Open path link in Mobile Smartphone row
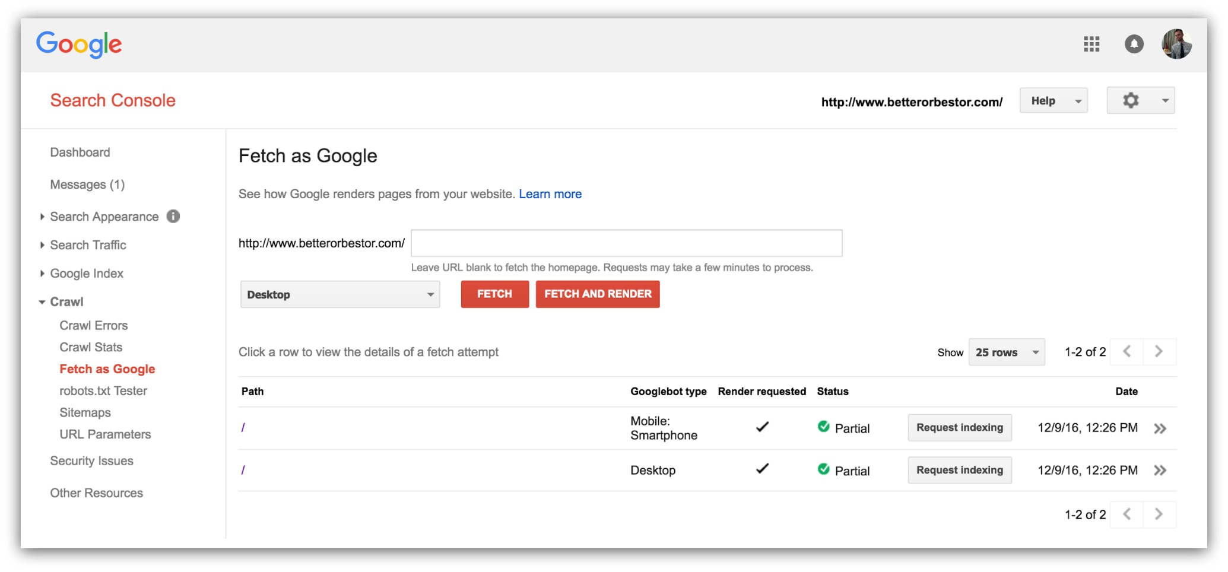Screen dimensions: 1228x572 tap(243, 428)
